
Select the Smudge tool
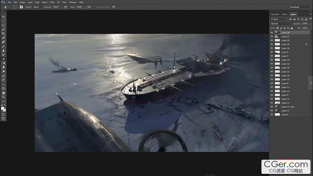click(4, 68)
